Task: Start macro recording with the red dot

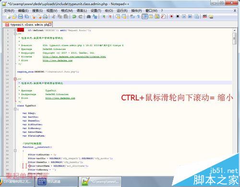Action: pos(171,16)
